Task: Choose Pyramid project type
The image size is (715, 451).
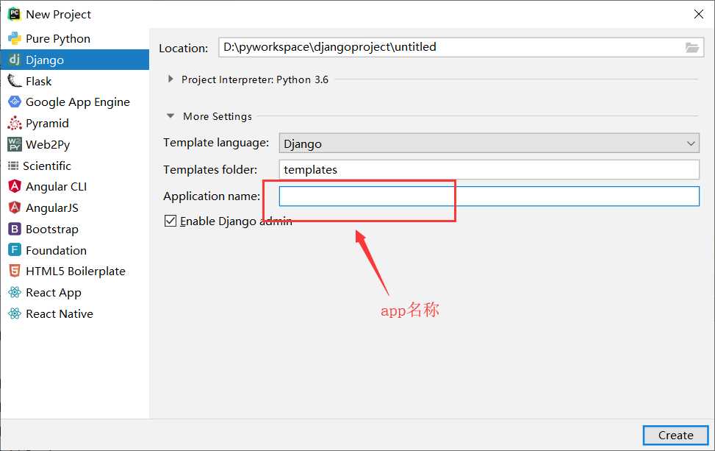Action: [x=75, y=124]
